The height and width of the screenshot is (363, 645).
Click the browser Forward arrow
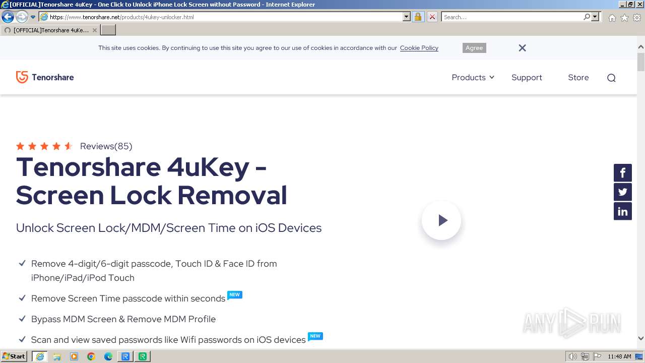click(21, 17)
